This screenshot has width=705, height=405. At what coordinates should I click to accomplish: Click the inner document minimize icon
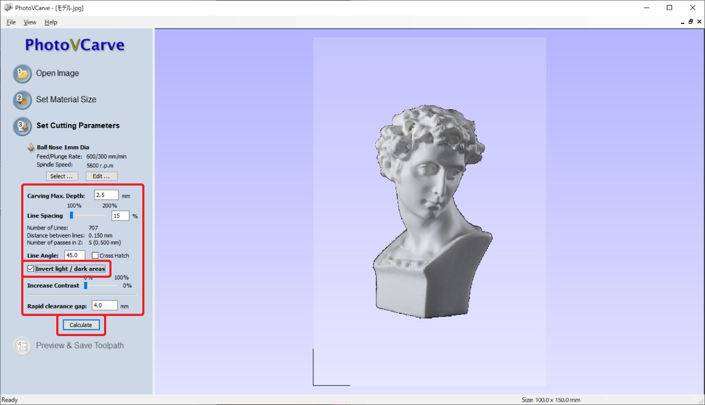pos(683,22)
